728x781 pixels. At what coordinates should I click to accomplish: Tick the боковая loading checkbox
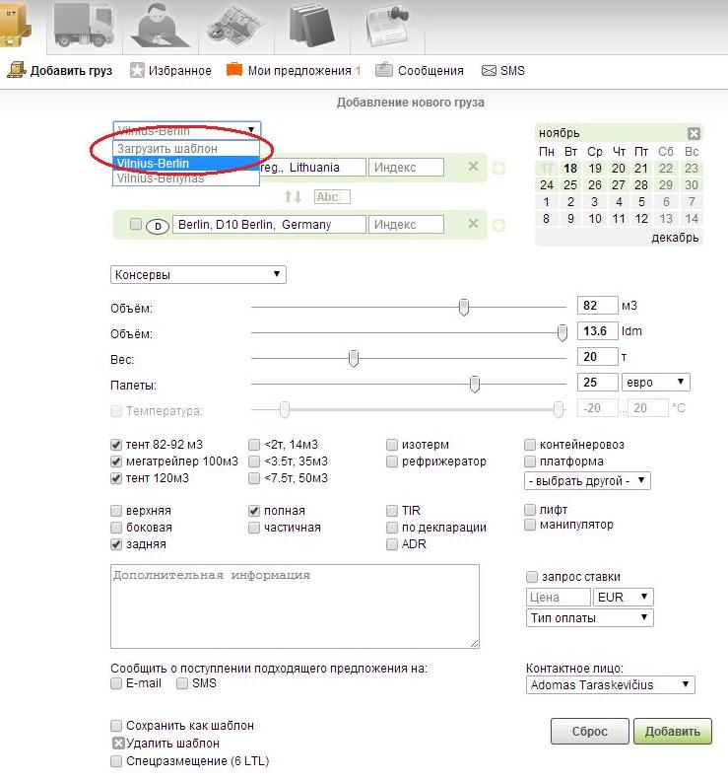tap(116, 527)
